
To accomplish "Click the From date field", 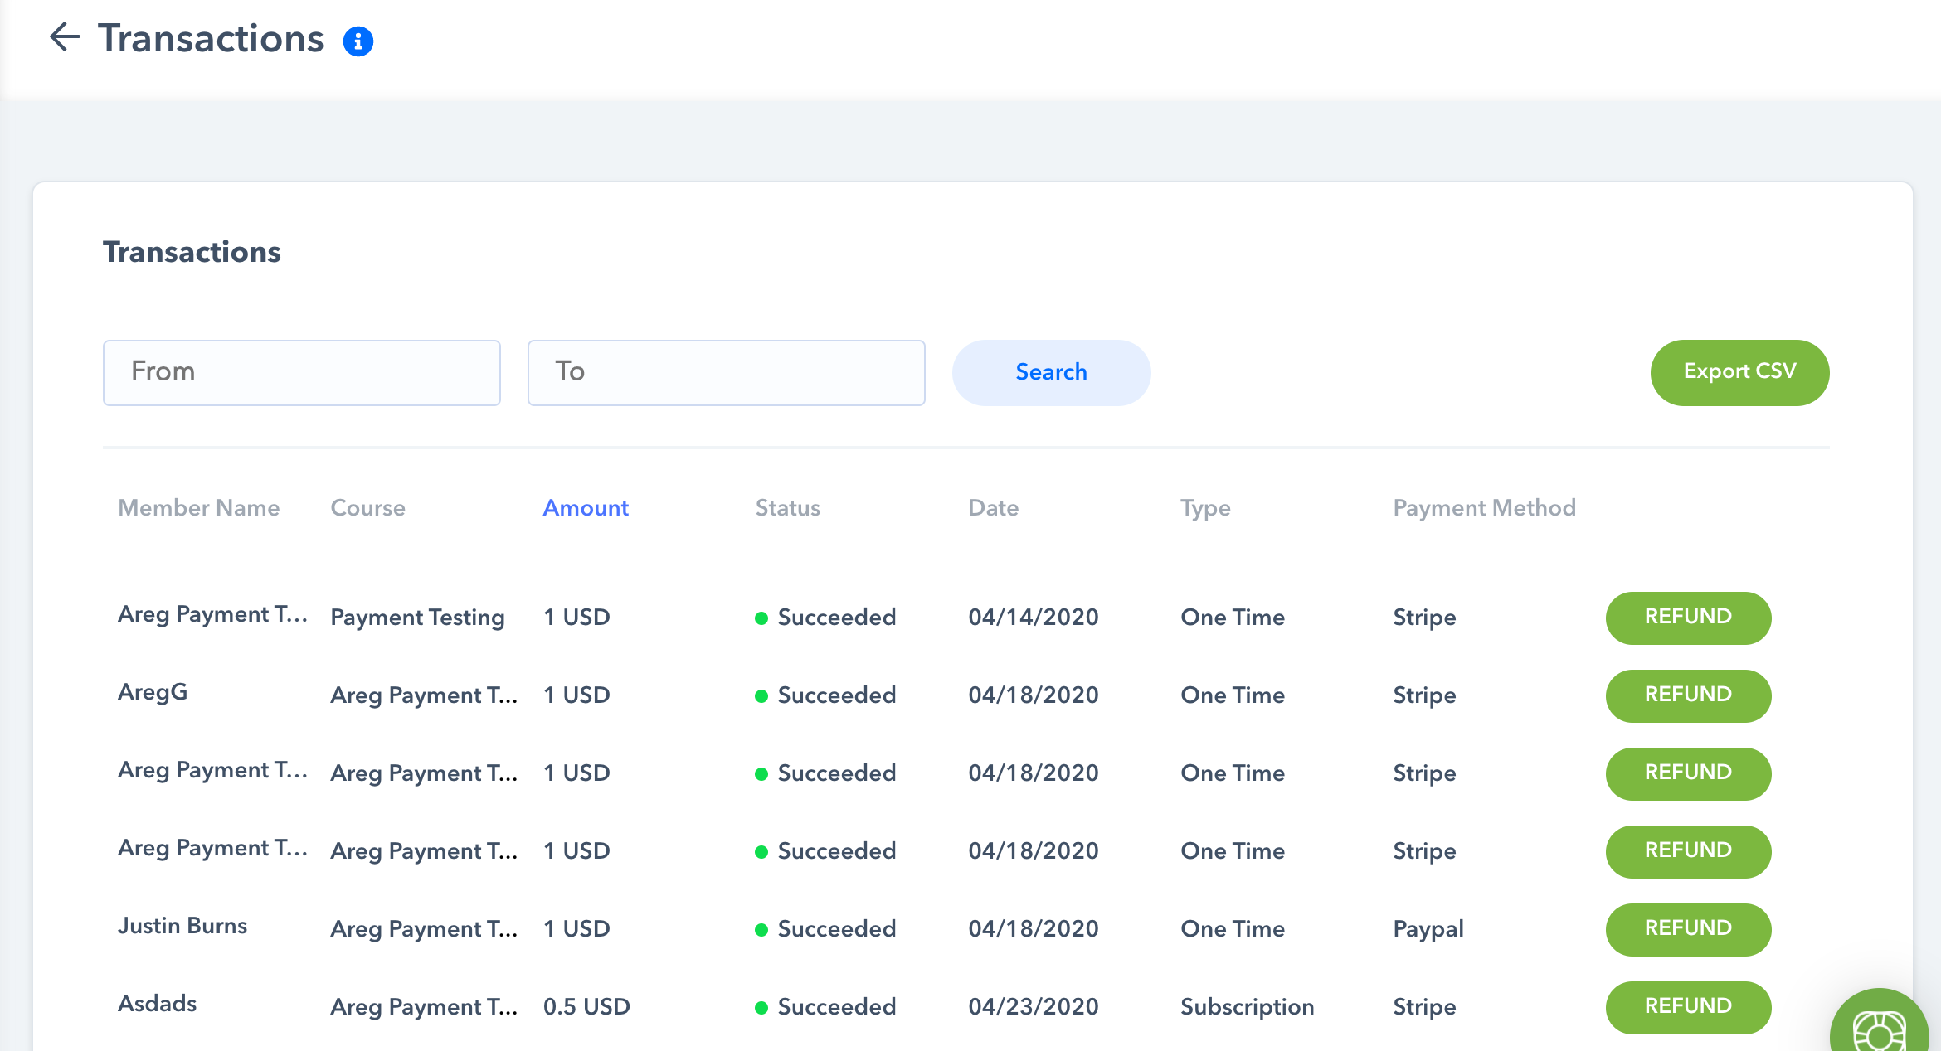I will (x=302, y=372).
